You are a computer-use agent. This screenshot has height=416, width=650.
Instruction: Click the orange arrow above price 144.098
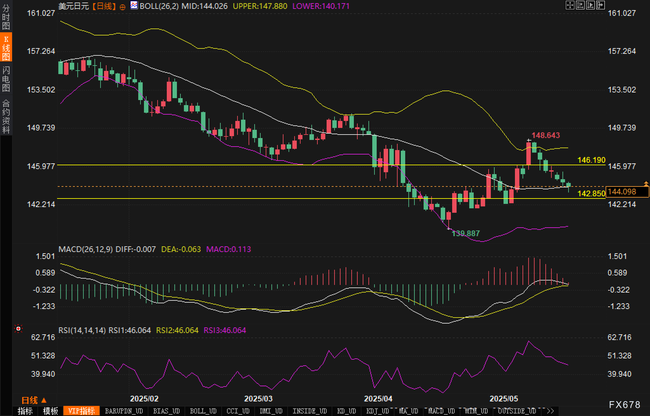click(x=646, y=183)
